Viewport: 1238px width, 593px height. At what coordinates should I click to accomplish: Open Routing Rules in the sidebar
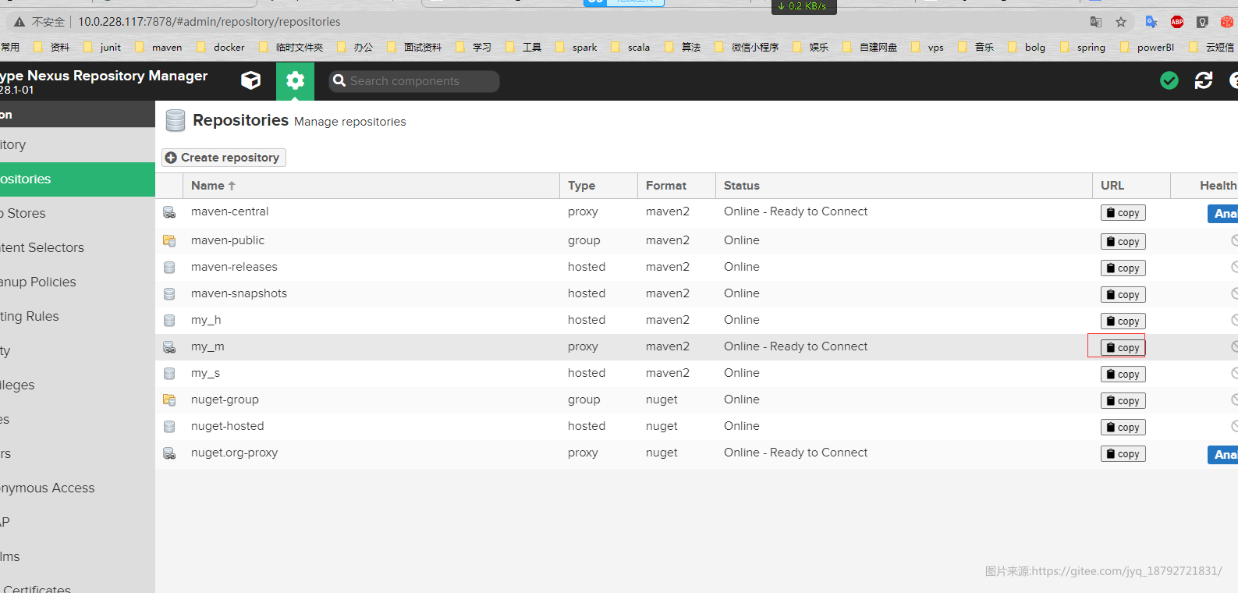pyautogui.click(x=77, y=316)
